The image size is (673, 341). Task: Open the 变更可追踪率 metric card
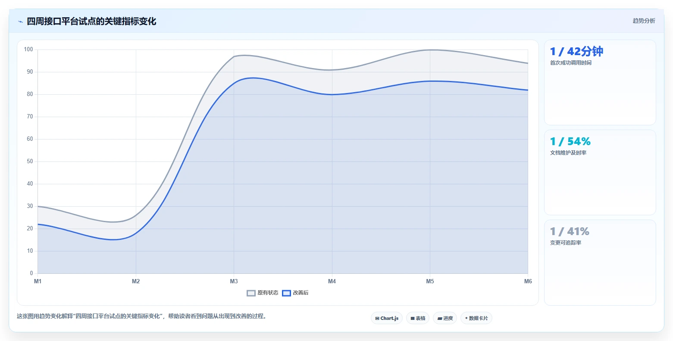[x=600, y=263]
